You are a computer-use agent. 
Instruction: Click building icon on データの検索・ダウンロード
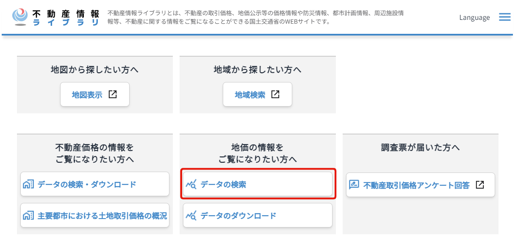pos(28,184)
